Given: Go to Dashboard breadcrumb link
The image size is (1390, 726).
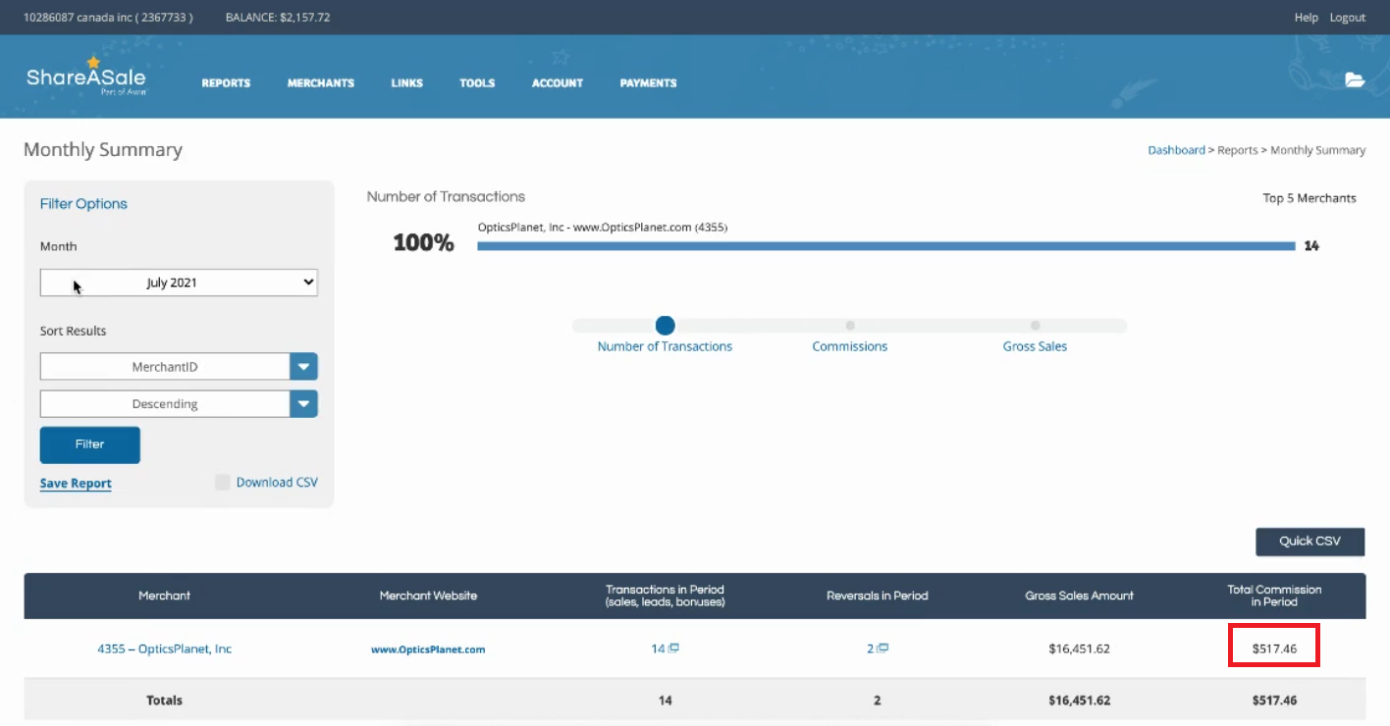Looking at the screenshot, I should 1176,150.
